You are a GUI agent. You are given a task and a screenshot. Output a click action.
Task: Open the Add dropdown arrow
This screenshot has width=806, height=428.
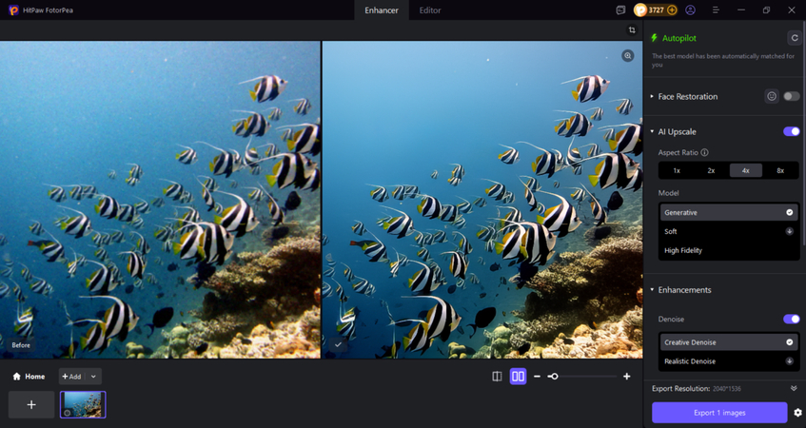(x=93, y=377)
